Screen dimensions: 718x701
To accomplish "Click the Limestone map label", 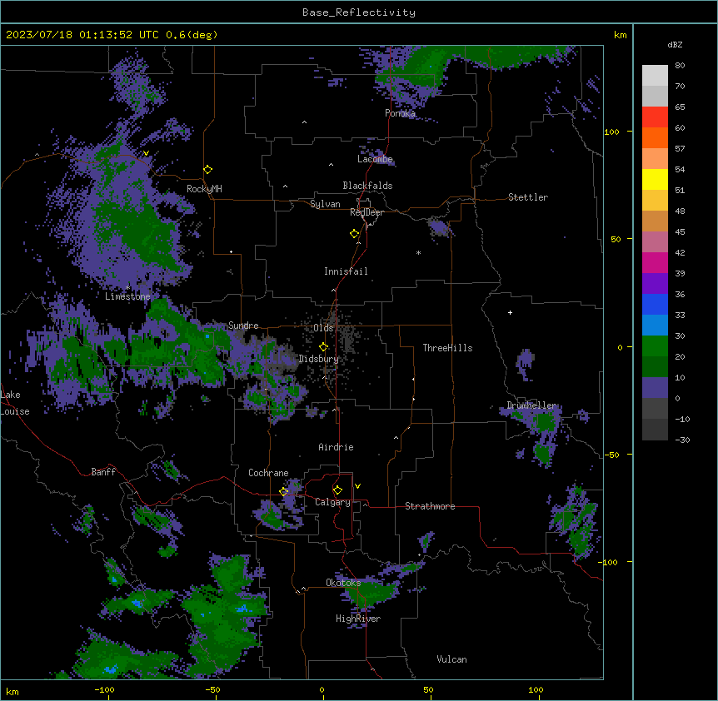I will click(127, 296).
